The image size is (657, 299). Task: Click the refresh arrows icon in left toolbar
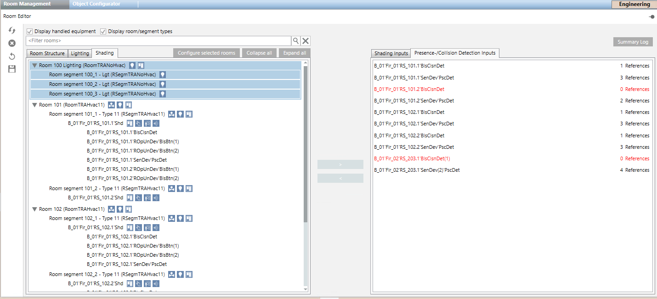(12, 30)
